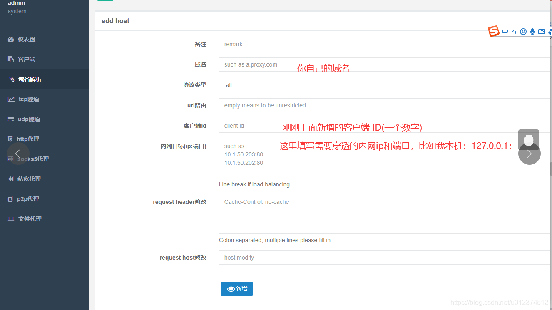Click the next image arrow on right
Screen dimensions: 552x310
click(x=530, y=154)
